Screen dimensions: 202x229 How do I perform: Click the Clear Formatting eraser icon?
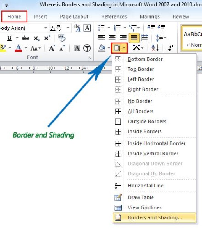62,38
